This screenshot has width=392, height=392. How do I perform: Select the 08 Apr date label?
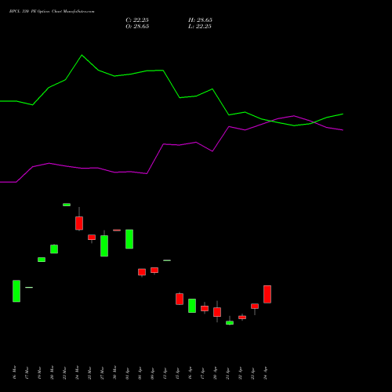coord(140,373)
